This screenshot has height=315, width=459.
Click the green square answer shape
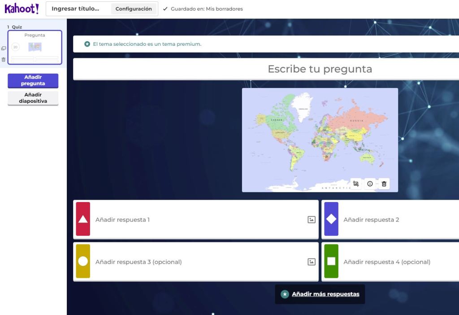point(331,261)
